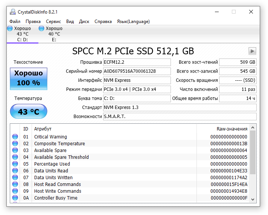The image size is (268, 215).
Task: Click total host writes value 545 GB
Action: (238, 71)
